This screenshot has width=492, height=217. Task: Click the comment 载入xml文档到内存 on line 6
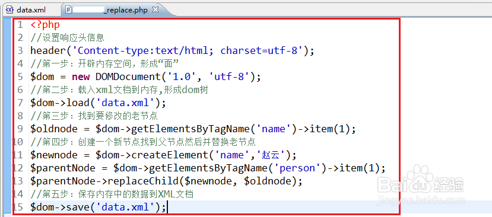point(119,90)
